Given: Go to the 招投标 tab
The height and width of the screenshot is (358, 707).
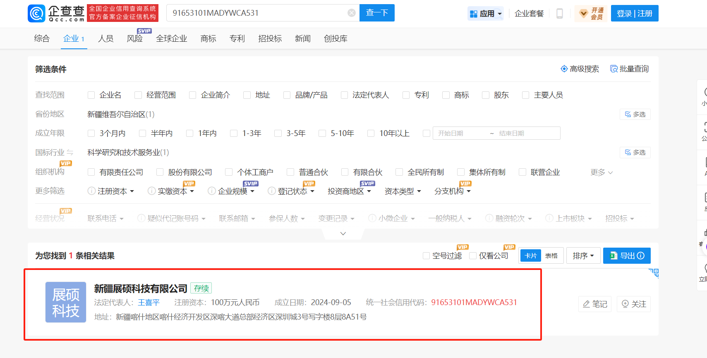Looking at the screenshot, I should click(x=270, y=38).
